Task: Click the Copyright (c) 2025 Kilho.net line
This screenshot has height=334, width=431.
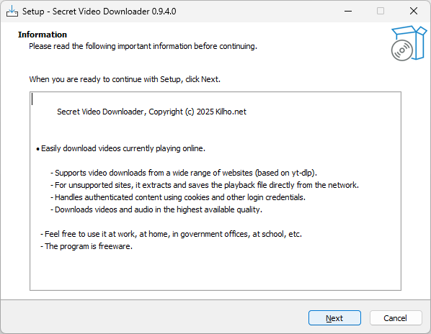Action: (151, 112)
